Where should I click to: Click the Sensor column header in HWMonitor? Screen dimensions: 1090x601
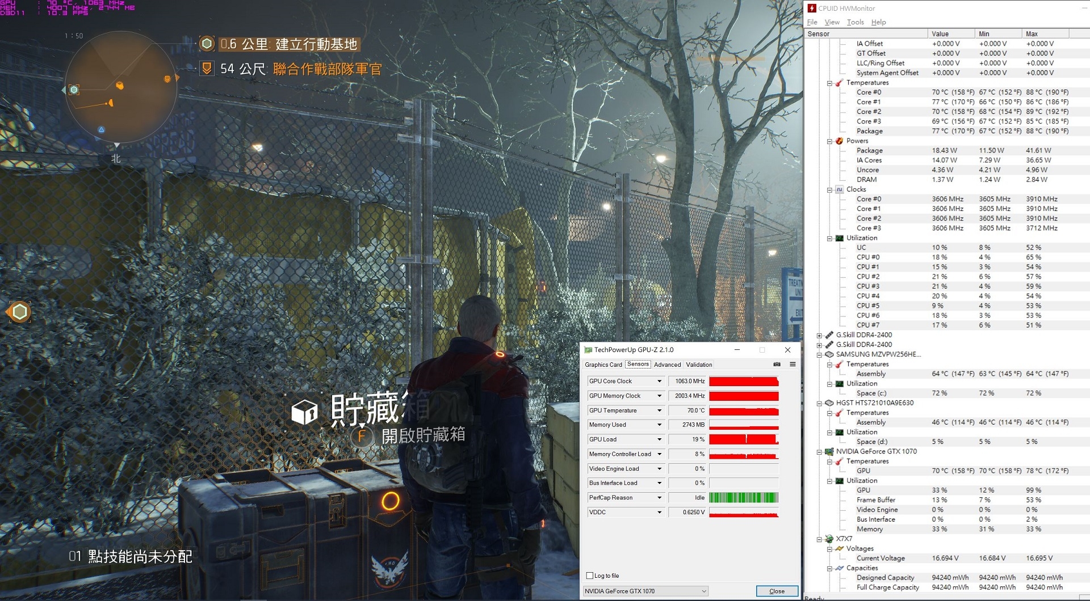866,34
